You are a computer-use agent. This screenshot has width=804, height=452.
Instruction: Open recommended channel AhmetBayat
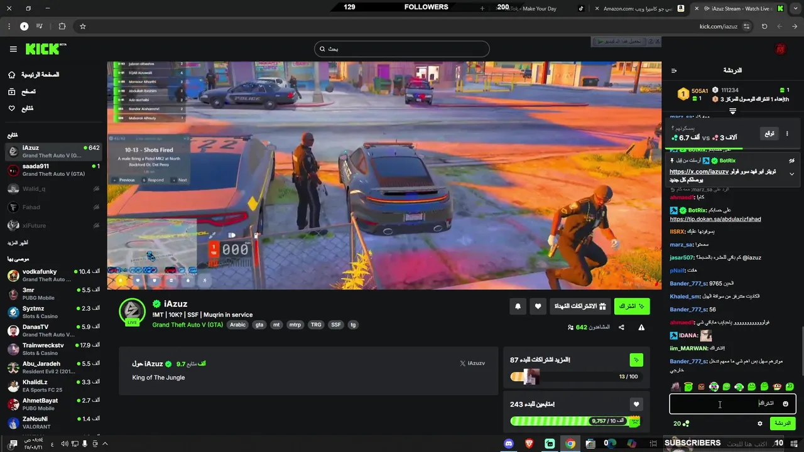[x=53, y=404]
